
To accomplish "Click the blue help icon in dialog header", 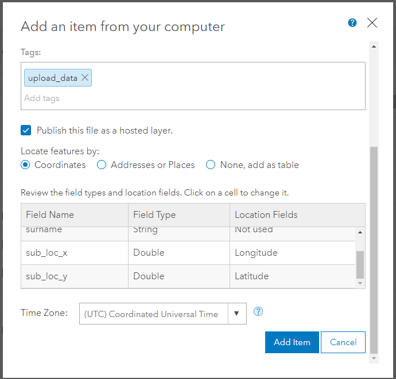I will coord(352,23).
